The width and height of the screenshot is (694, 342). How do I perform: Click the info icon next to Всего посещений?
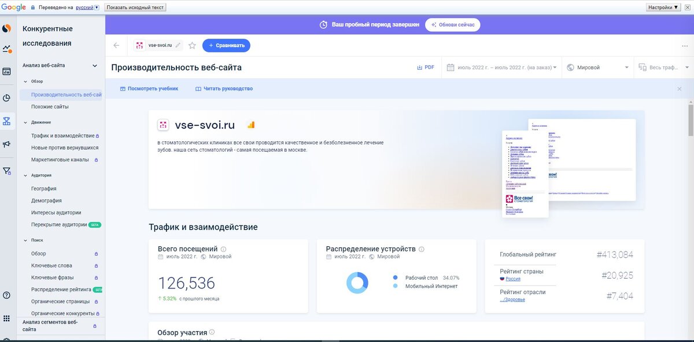(x=223, y=249)
